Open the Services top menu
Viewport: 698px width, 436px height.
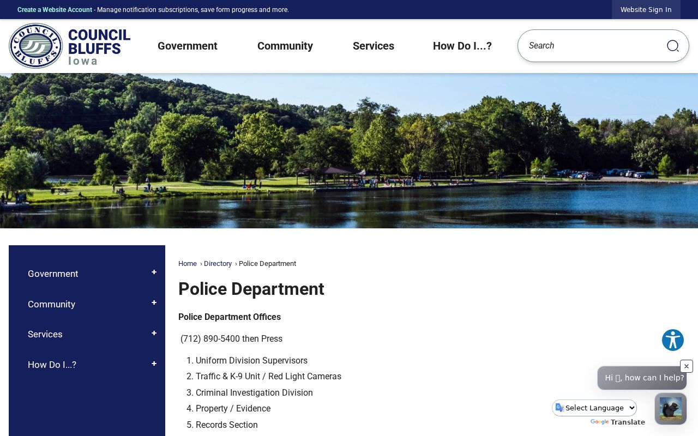click(x=374, y=46)
